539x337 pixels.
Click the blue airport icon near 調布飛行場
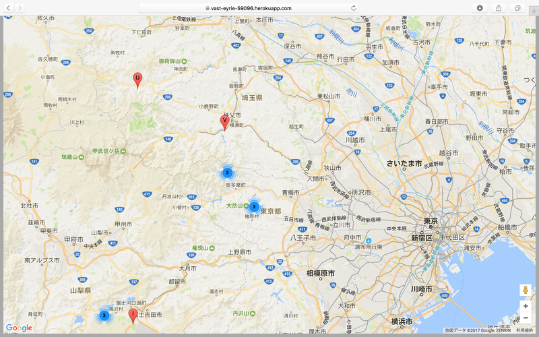pos(369,240)
